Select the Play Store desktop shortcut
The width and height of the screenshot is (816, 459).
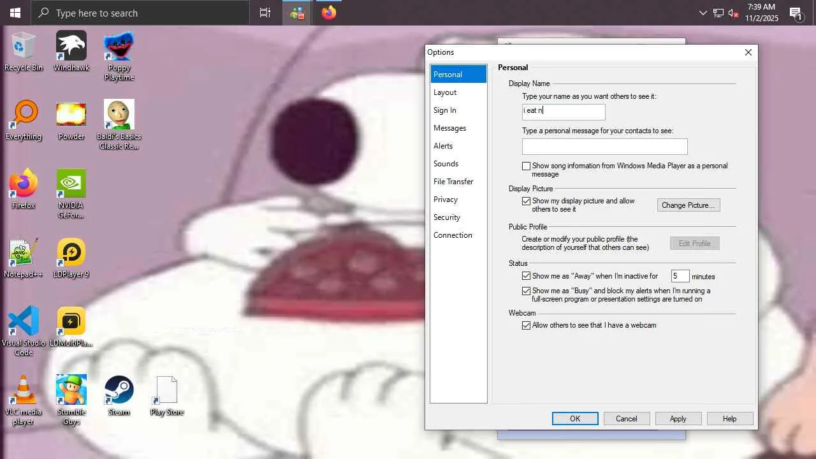[x=167, y=395]
